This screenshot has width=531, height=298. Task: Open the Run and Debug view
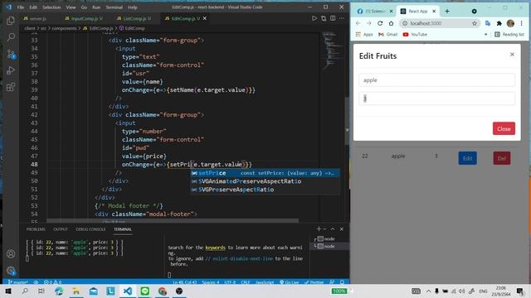(11, 70)
